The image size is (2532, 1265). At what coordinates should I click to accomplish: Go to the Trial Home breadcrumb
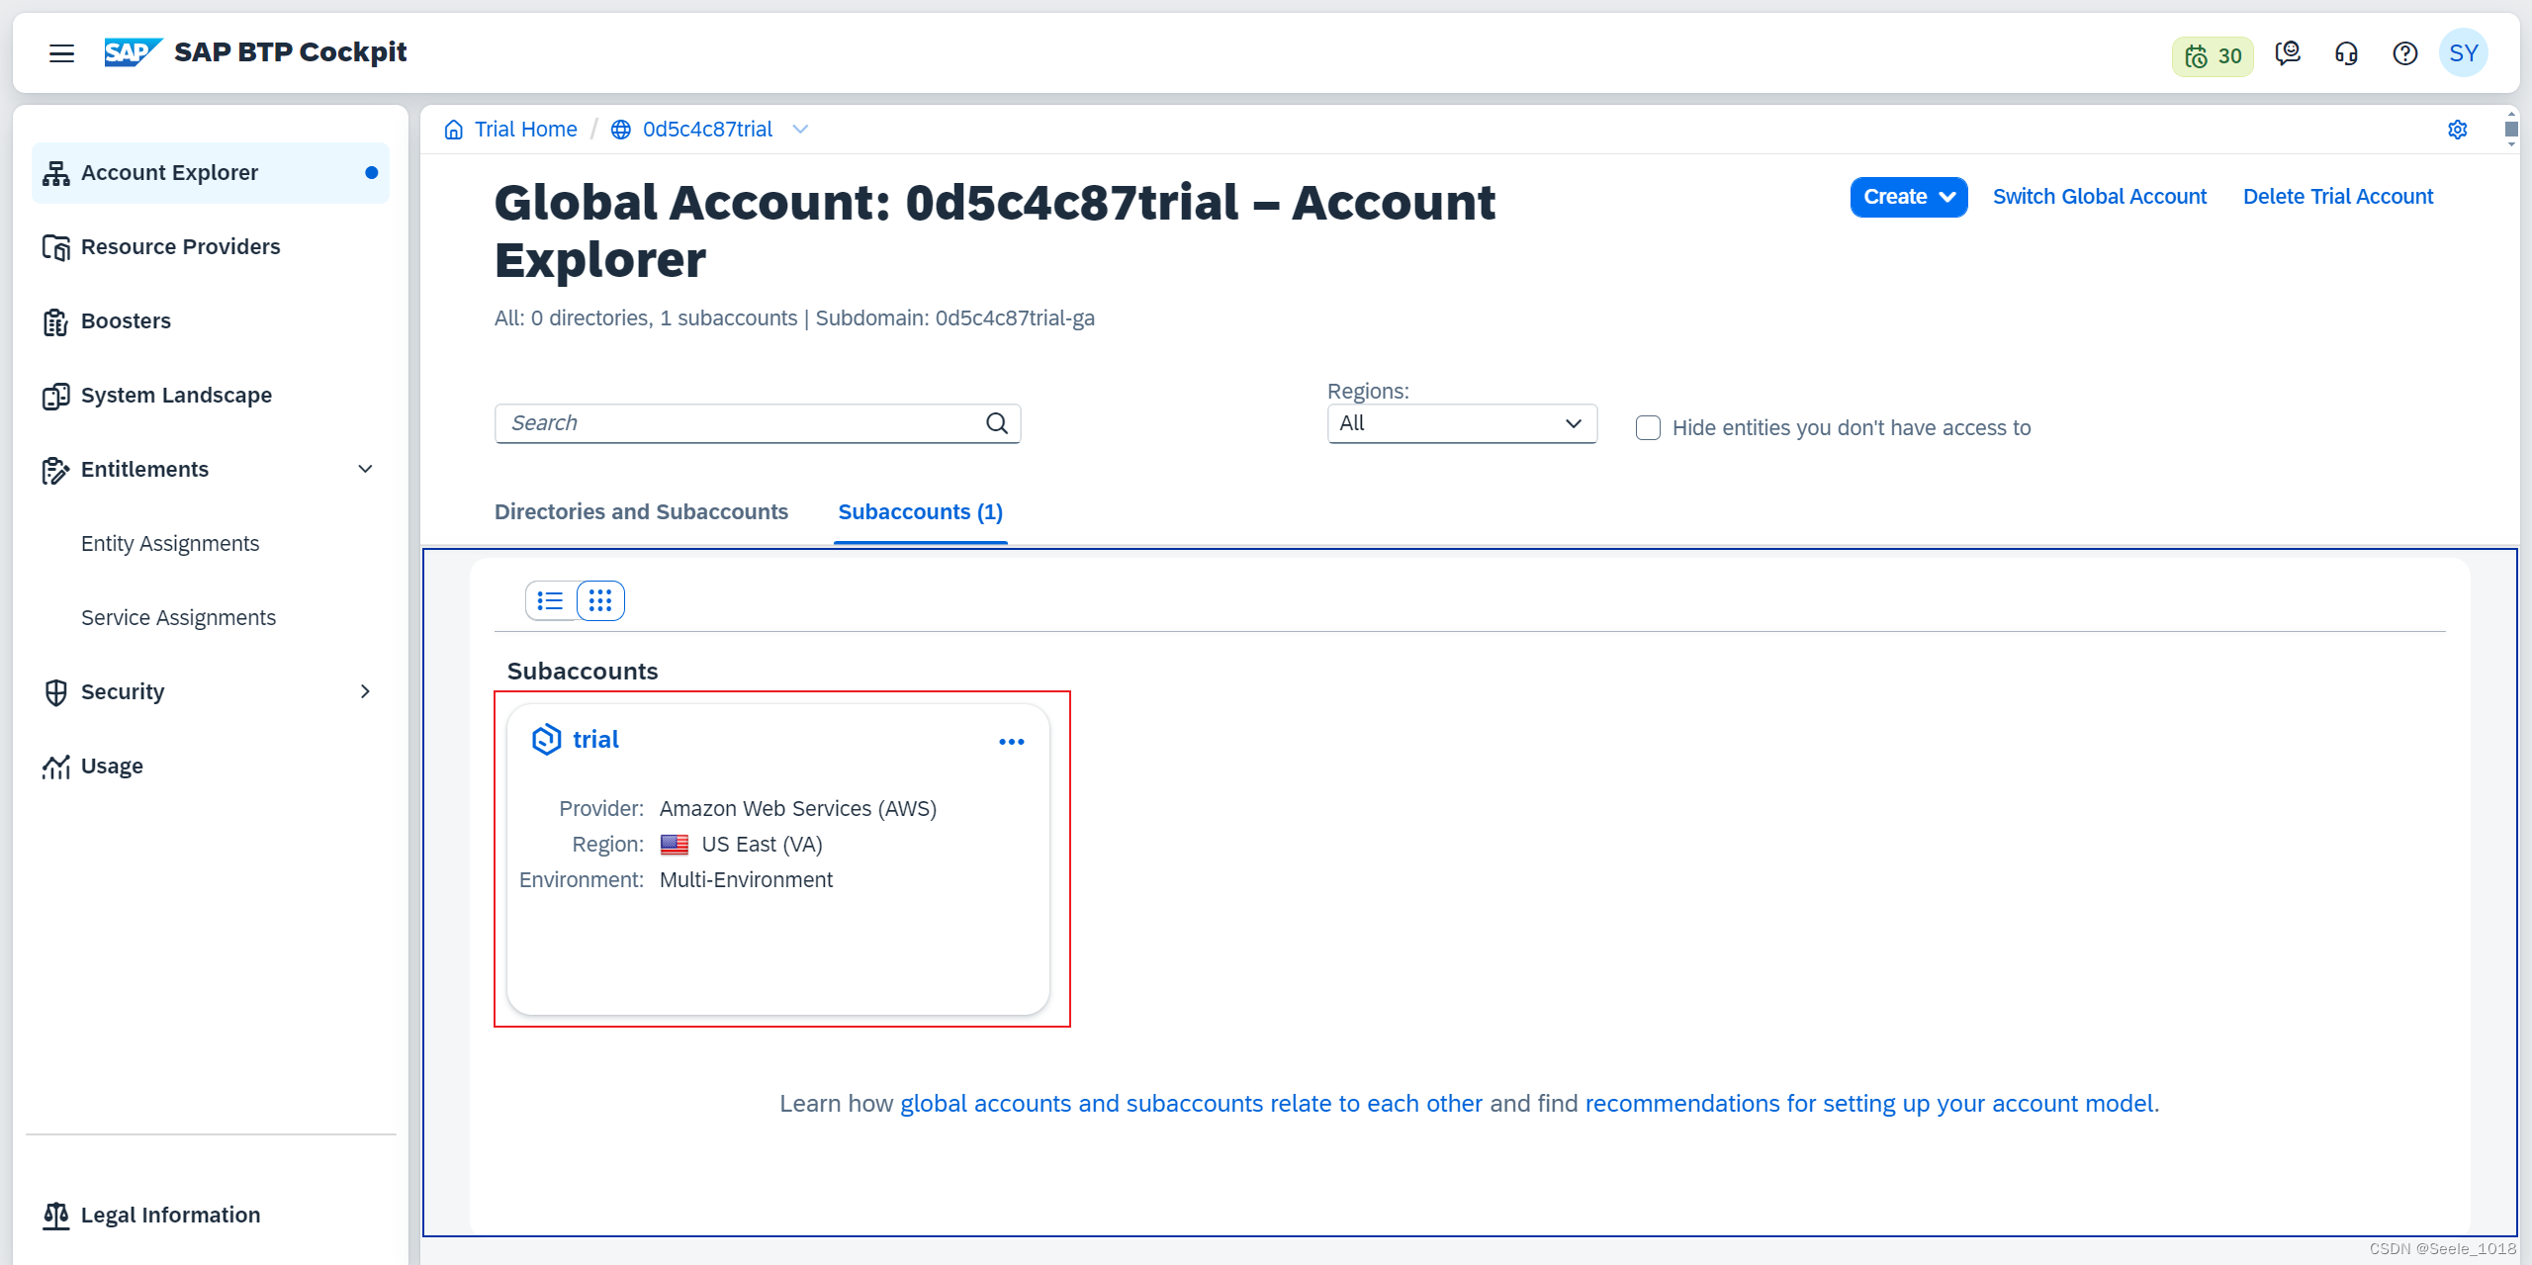pyautogui.click(x=526, y=130)
